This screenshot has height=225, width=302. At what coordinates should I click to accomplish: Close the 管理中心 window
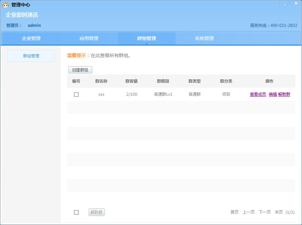tap(296, 4)
